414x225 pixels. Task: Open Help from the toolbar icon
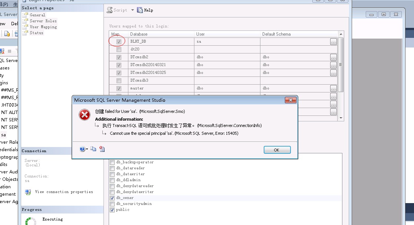click(x=140, y=10)
